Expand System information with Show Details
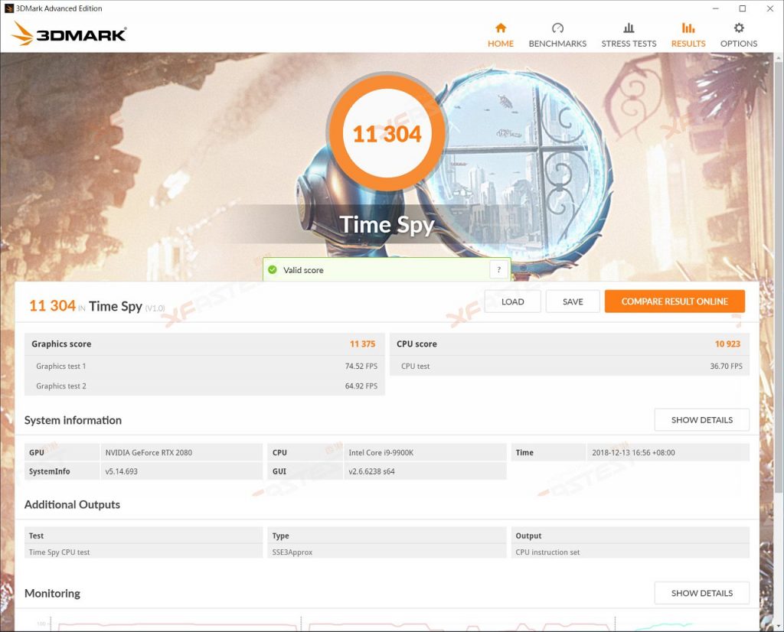Viewport: 784px width, 632px height. pos(701,419)
